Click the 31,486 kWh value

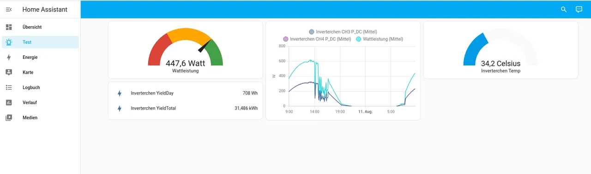246,109
